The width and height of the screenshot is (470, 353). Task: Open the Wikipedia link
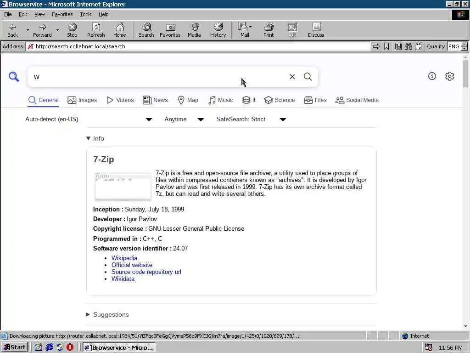coord(124,258)
